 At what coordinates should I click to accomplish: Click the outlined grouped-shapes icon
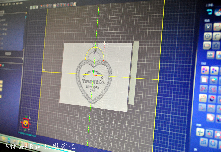pyautogui.click(x=205, y=70)
